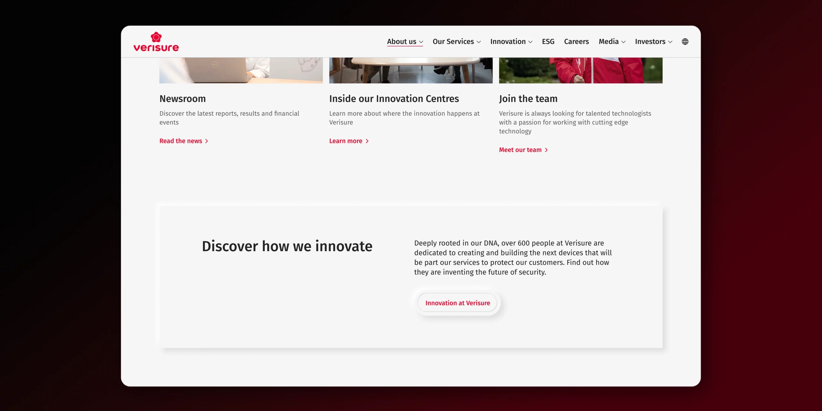Open Inside our Innovation Centres heading
The height and width of the screenshot is (411, 822).
coord(394,99)
